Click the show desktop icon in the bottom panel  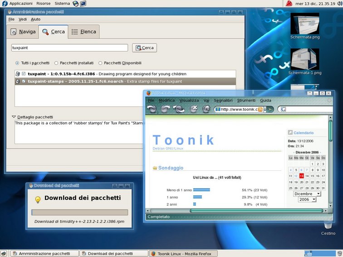4,253
